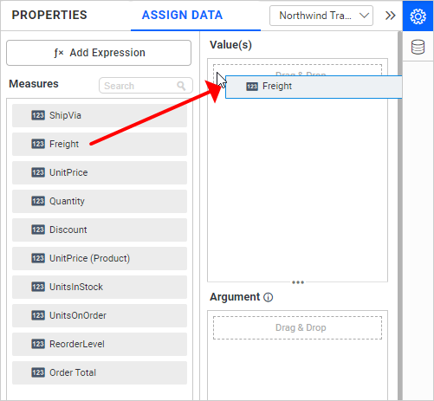Switch to the PROPERTIES tab
Screen dimensions: 434x401
tap(49, 15)
